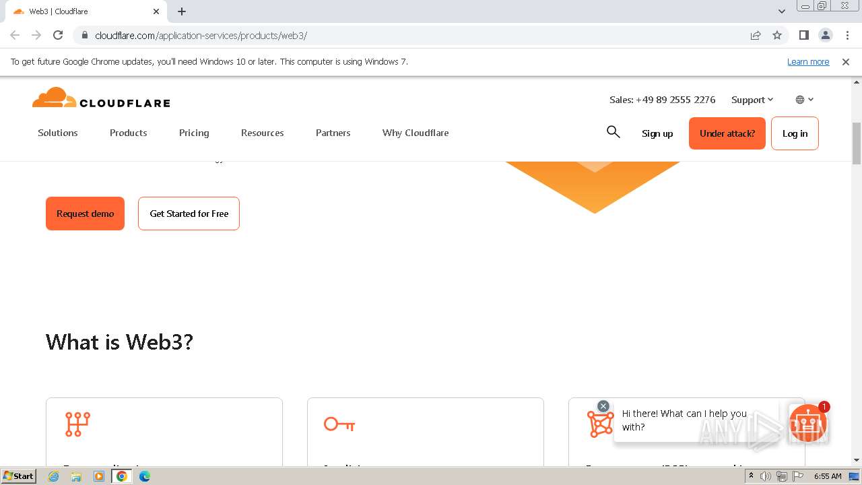862x485 pixels.
Task: Open Internet Explorer from taskbar
Action: pyautogui.click(x=53, y=476)
